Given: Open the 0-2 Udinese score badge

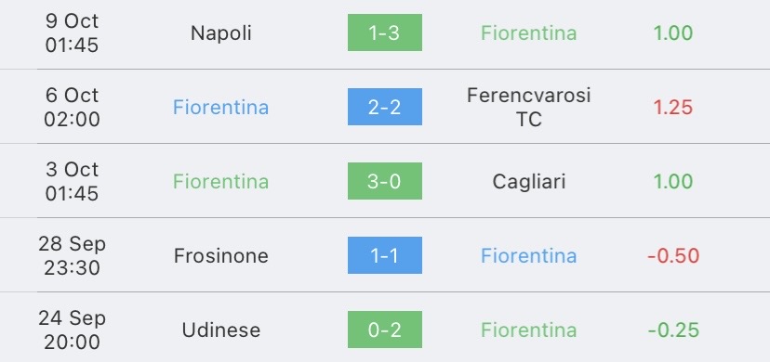Looking at the screenshot, I should (x=384, y=330).
